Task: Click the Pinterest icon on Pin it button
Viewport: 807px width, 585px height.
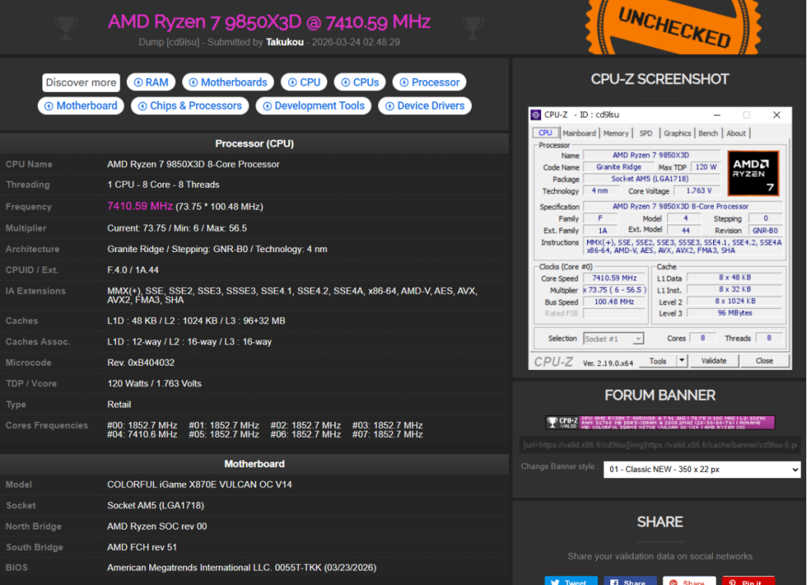Action: (x=733, y=582)
